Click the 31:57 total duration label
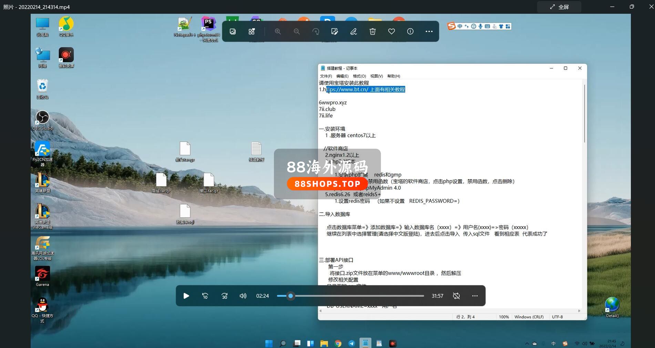The width and height of the screenshot is (655, 348). tap(437, 296)
